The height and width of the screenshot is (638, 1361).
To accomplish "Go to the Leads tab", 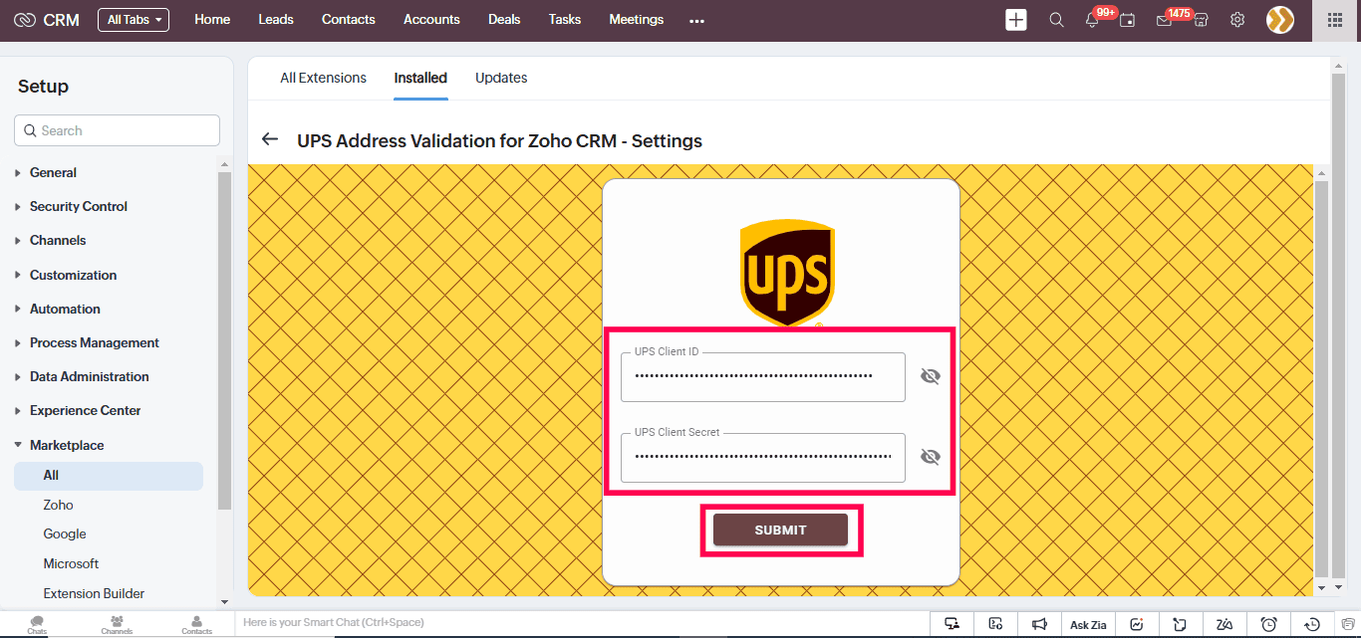I will [x=276, y=20].
